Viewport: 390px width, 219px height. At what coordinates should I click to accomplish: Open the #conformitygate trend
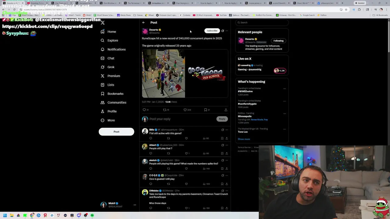pyautogui.click(x=247, y=104)
